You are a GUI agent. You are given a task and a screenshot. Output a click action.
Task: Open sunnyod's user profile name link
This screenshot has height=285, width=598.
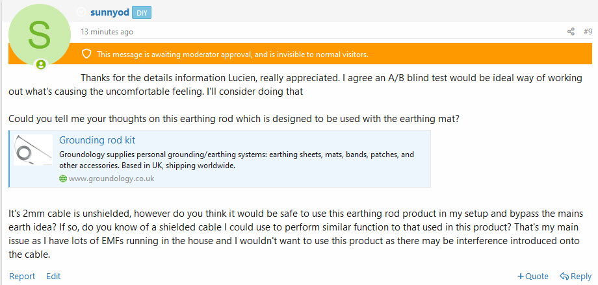click(x=109, y=12)
